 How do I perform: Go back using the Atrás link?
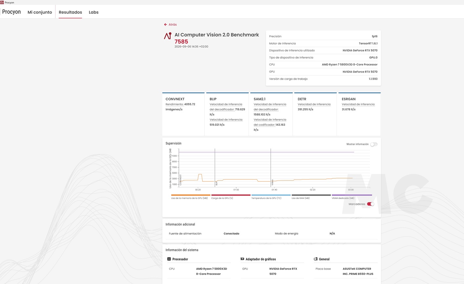[x=173, y=25]
